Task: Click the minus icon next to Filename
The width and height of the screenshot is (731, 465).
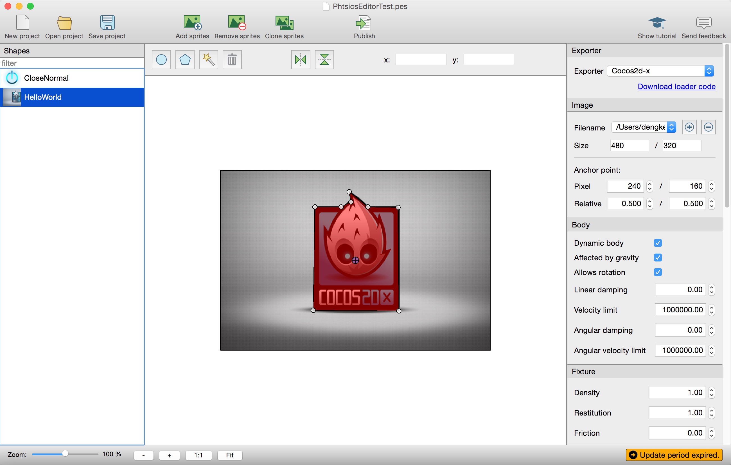Action: [708, 127]
